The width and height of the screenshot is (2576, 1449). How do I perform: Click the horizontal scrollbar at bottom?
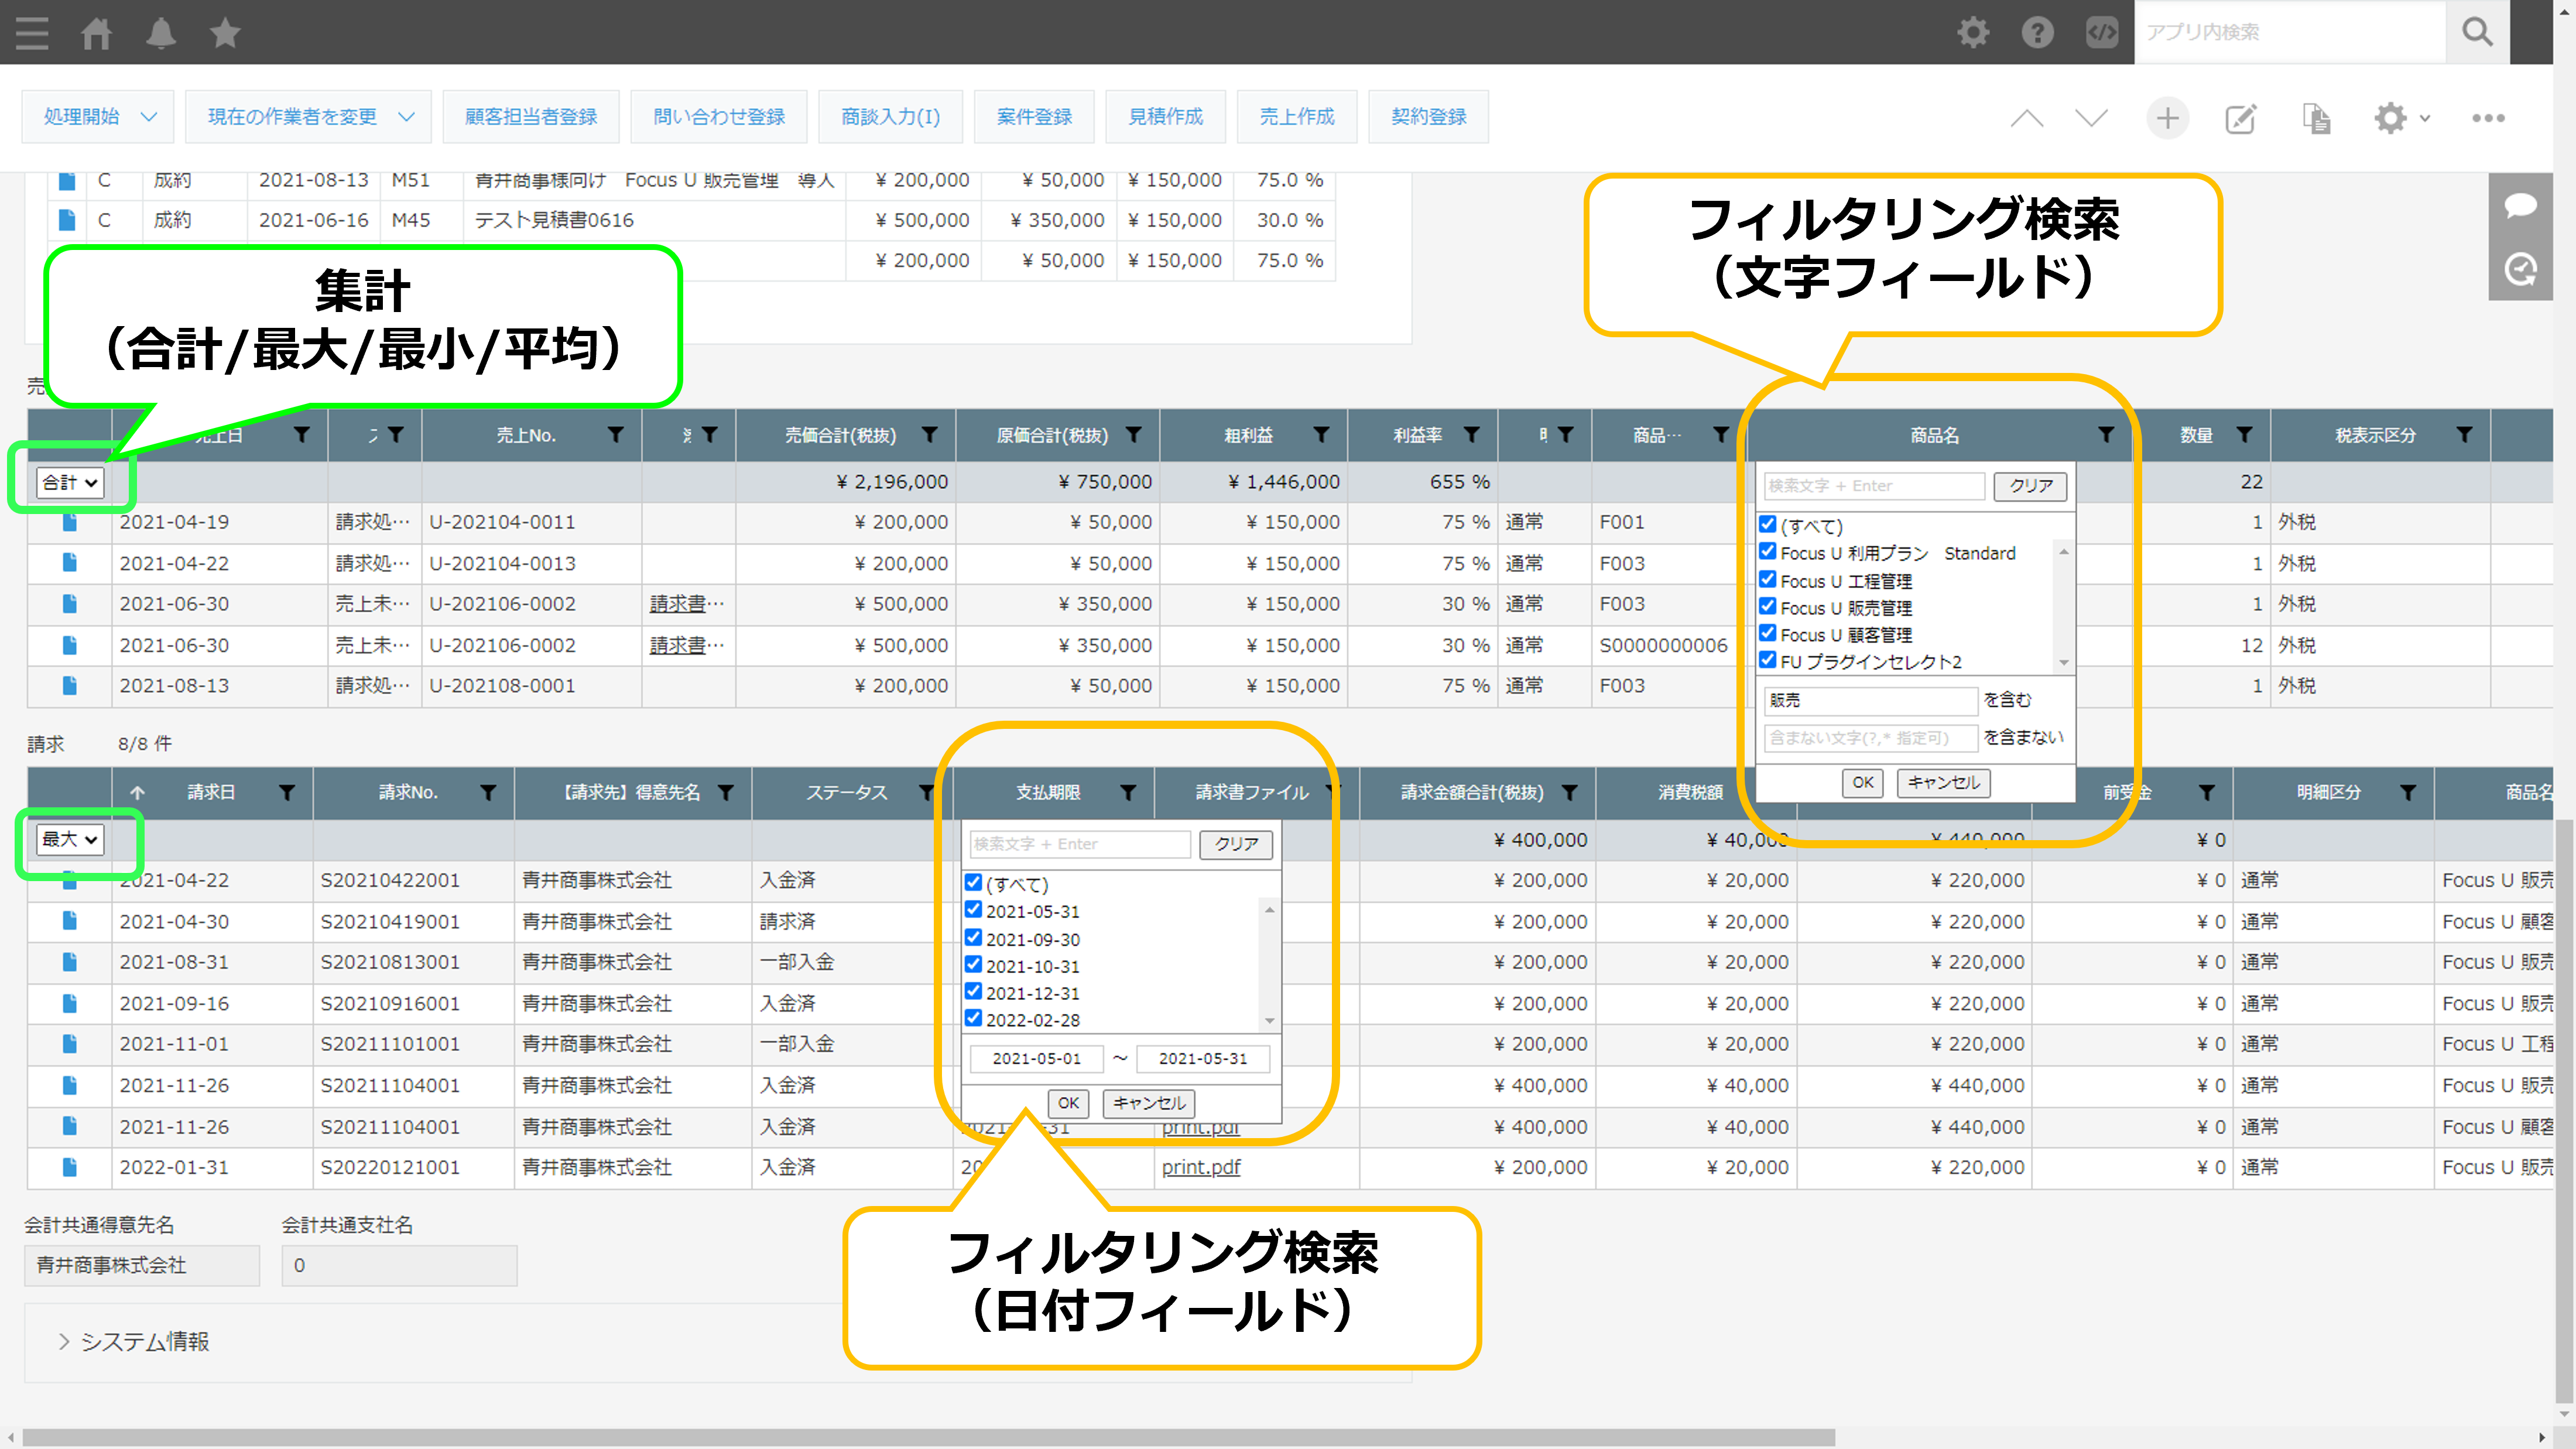pos(929,1437)
